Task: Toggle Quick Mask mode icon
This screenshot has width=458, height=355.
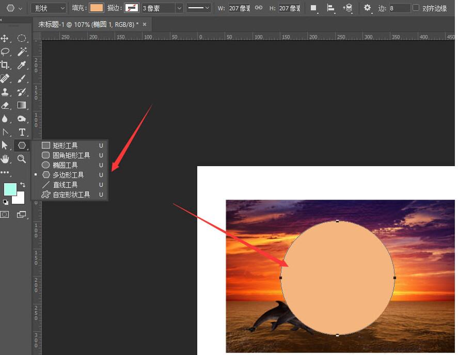Action: pos(5,214)
